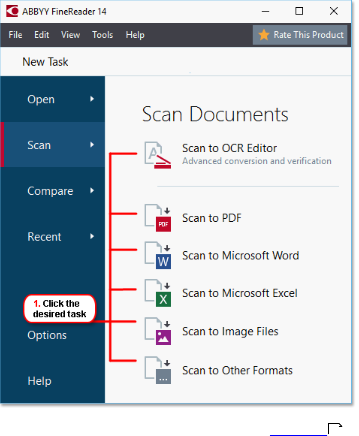The image size is (359, 436).
Task: Click the Scan Documents title
Action: pos(215,114)
